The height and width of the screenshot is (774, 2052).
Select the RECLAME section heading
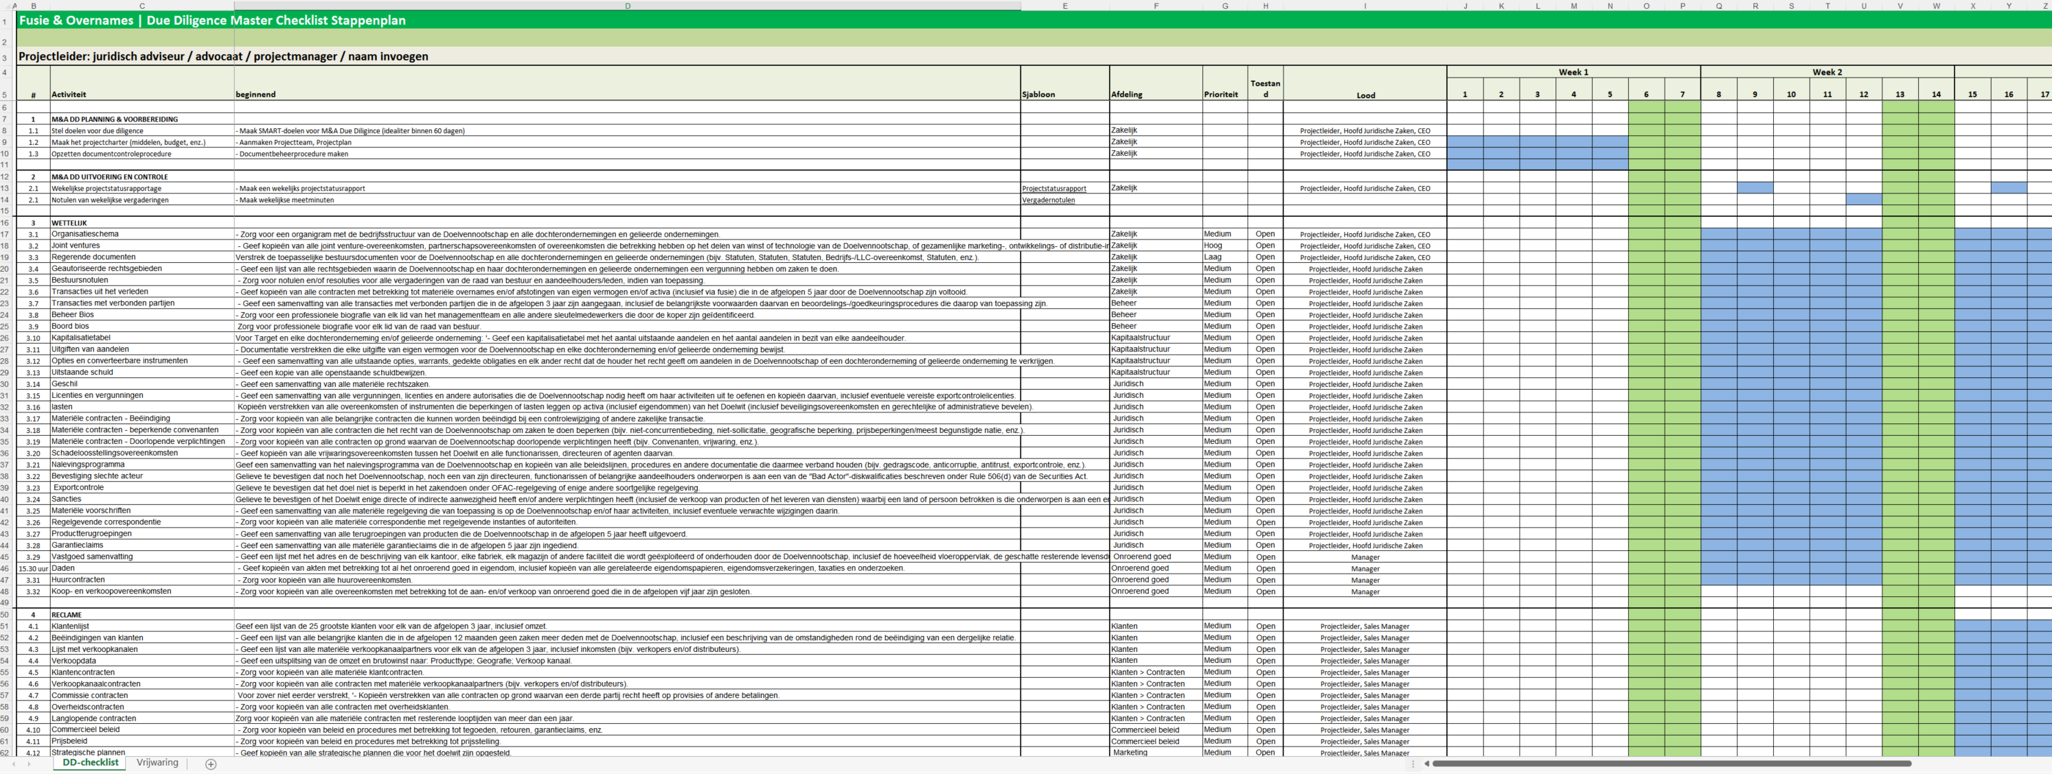[x=141, y=615]
